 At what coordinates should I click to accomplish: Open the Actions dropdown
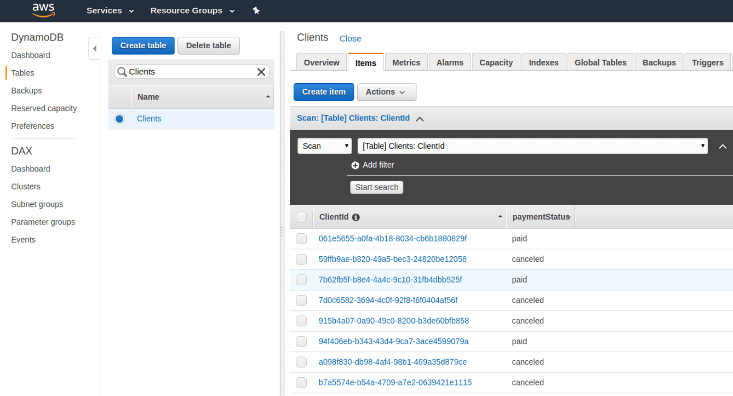[386, 91]
